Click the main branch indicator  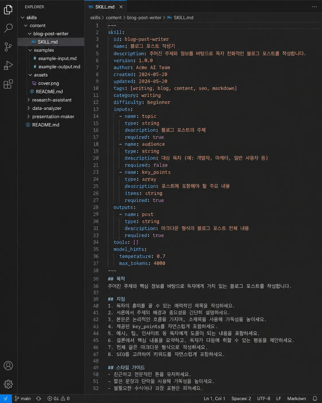pos(23,398)
